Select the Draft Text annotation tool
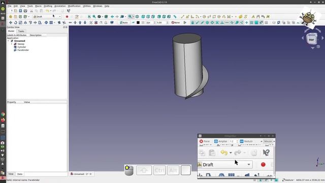The width and height of the screenshot is (325, 183). [253, 17]
